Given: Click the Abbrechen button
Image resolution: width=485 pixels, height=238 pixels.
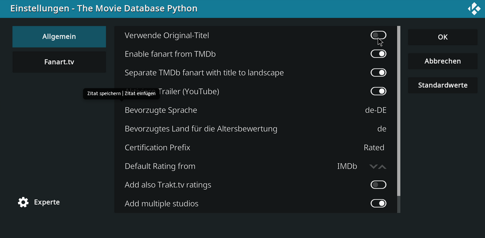Looking at the screenshot, I should (442, 61).
